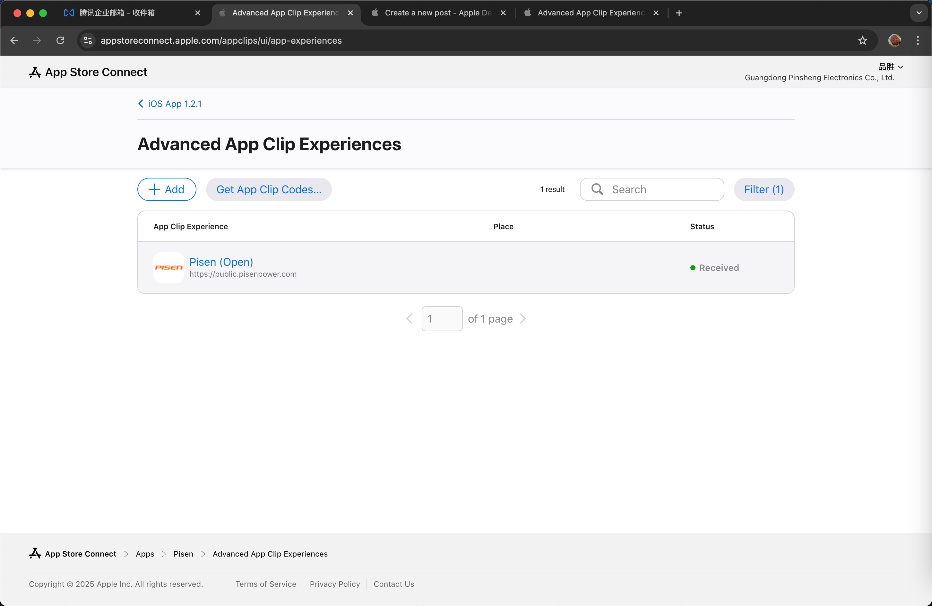This screenshot has height=606, width=932.
Task: Open a new browser tab
Action: 679,13
